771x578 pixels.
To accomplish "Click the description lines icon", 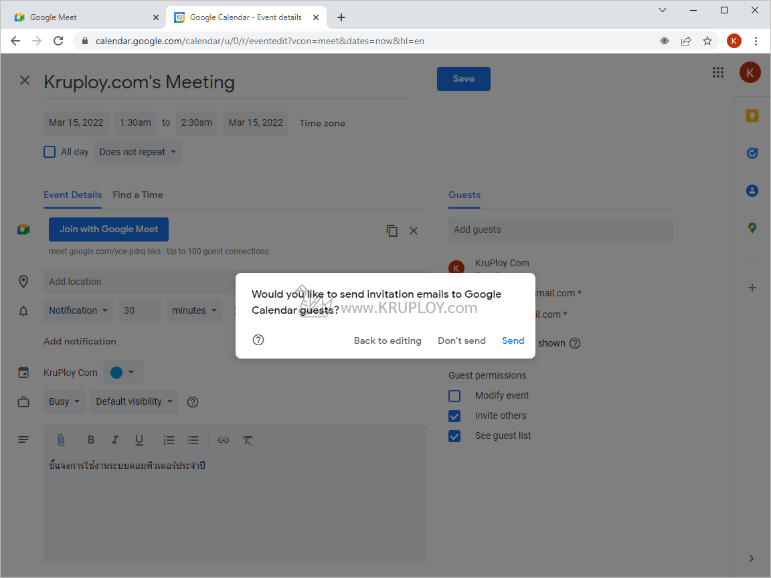I will pos(23,440).
